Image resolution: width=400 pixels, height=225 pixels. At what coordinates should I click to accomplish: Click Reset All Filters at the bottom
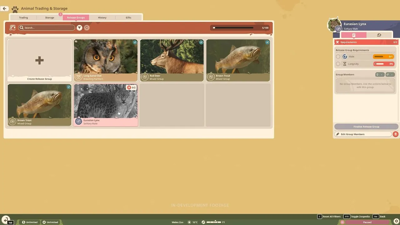click(x=329, y=217)
